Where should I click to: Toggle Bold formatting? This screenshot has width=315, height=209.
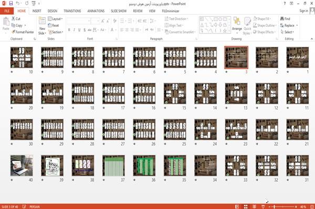point(69,30)
